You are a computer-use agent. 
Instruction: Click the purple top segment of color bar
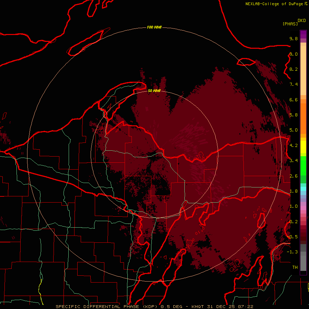pos(303,34)
